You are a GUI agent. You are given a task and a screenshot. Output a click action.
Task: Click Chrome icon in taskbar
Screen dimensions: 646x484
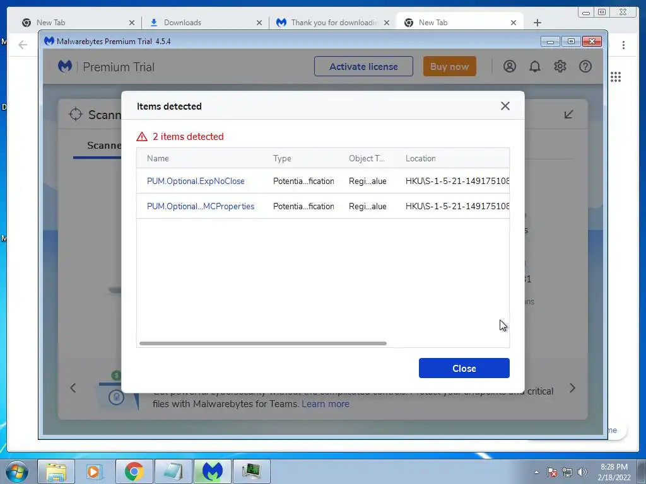(134, 471)
